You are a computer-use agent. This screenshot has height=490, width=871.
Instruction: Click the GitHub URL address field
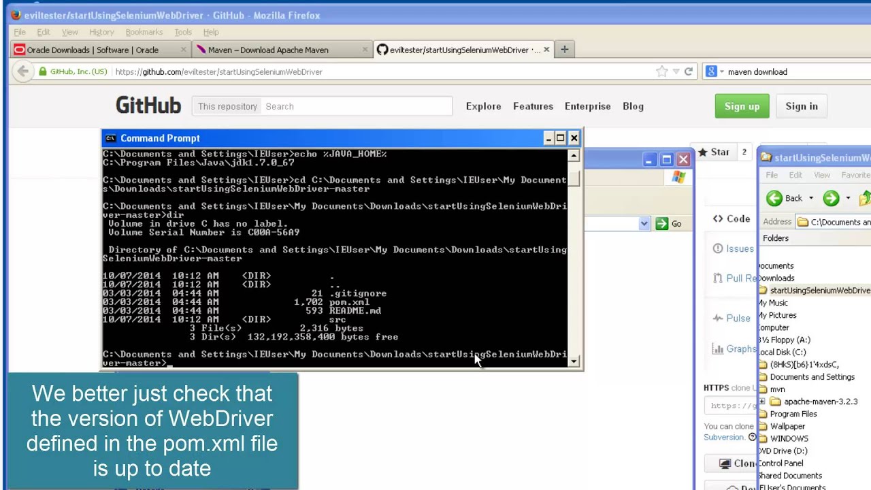click(x=381, y=71)
